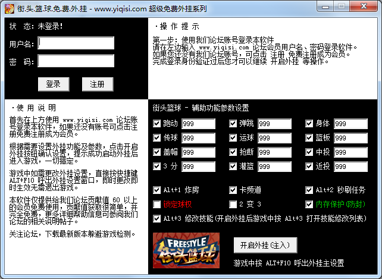
Task: Click the 近投 value field 999
Action: [350, 167]
